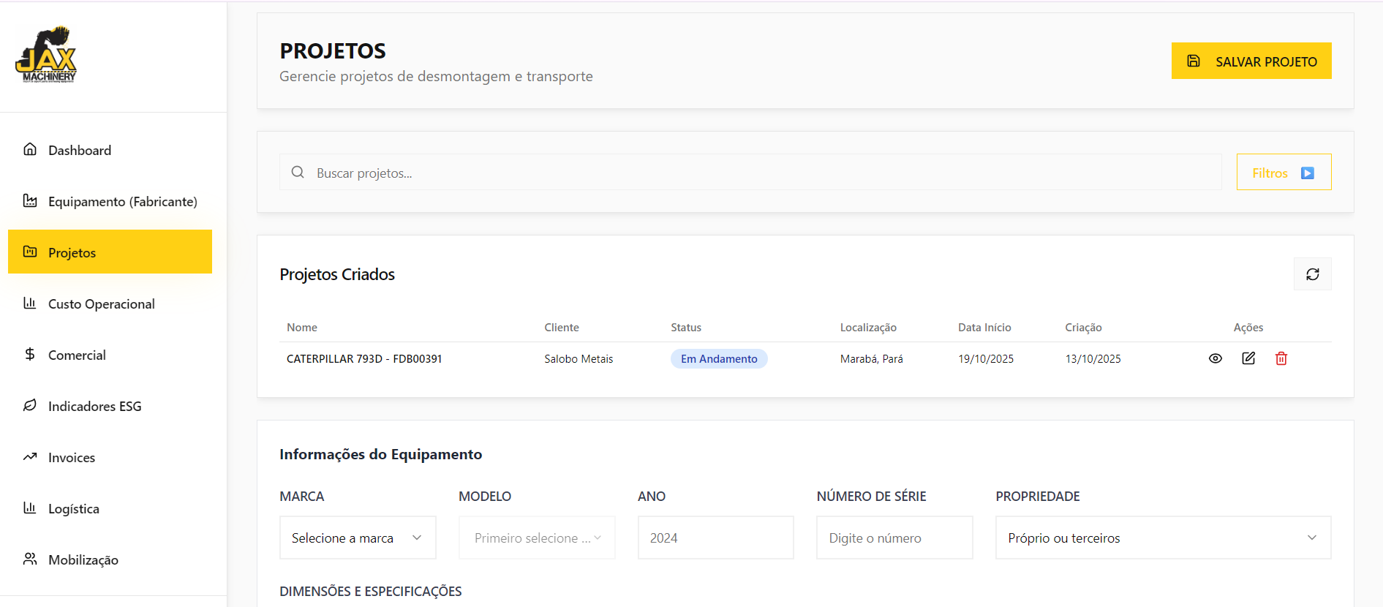Image resolution: width=1383 pixels, height=607 pixels.
Task: Go to Invoices page
Action: tap(110, 457)
